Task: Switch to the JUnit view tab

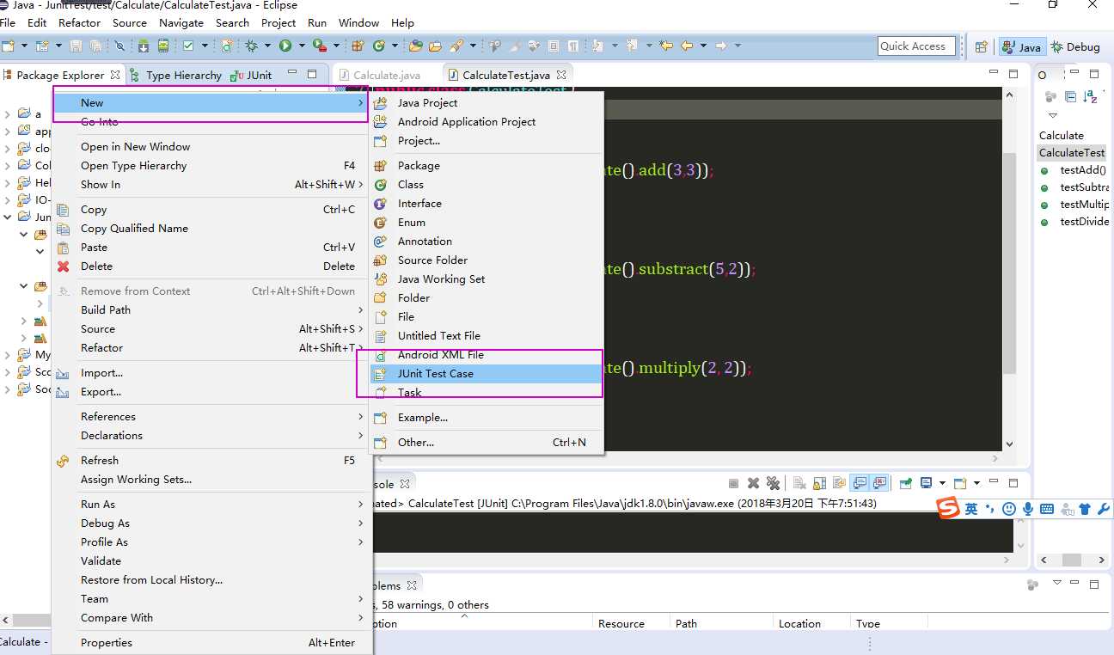Action: point(251,75)
